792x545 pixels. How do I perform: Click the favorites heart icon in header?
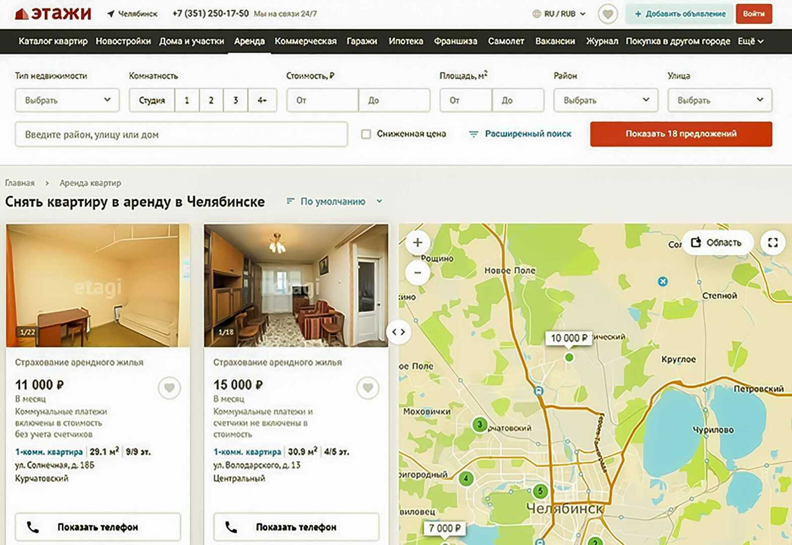(x=608, y=14)
